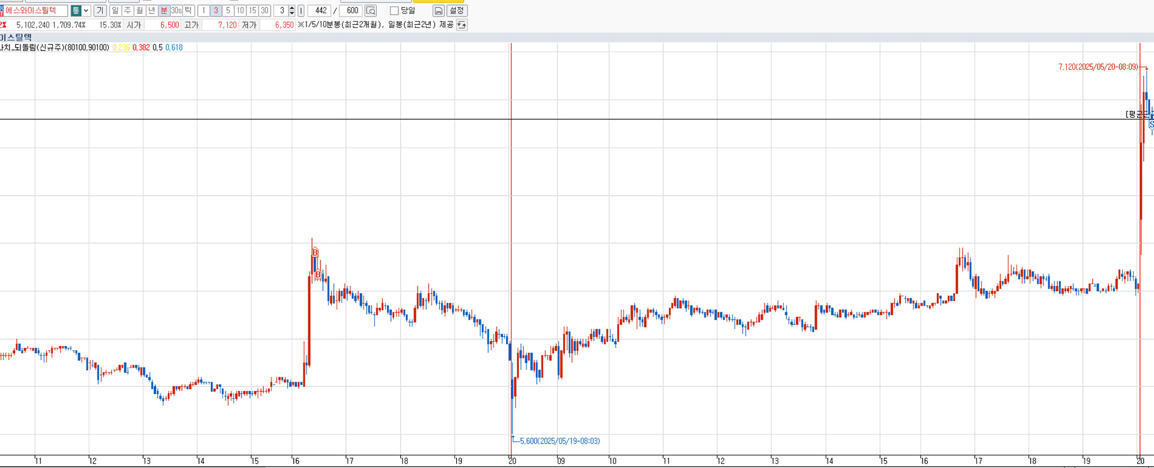Select the 월 monthly chart period
1154x468 pixels.
139,11
